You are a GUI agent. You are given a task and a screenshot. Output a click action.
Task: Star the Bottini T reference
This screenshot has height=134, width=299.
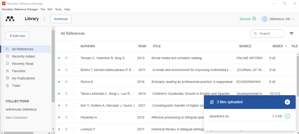(66, 70)
